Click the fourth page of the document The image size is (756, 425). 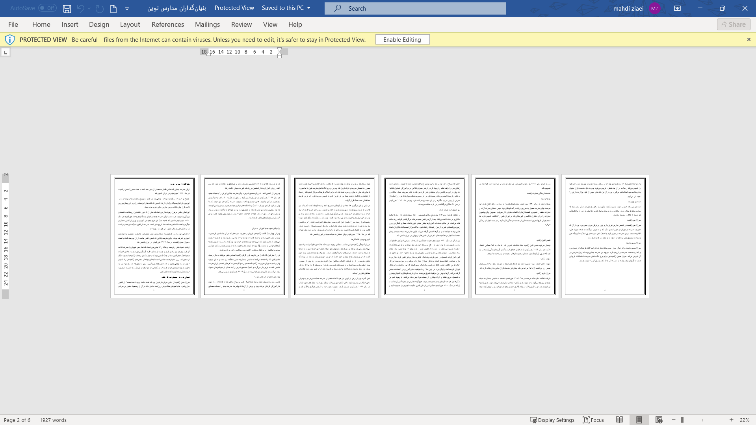pos(425,236)
